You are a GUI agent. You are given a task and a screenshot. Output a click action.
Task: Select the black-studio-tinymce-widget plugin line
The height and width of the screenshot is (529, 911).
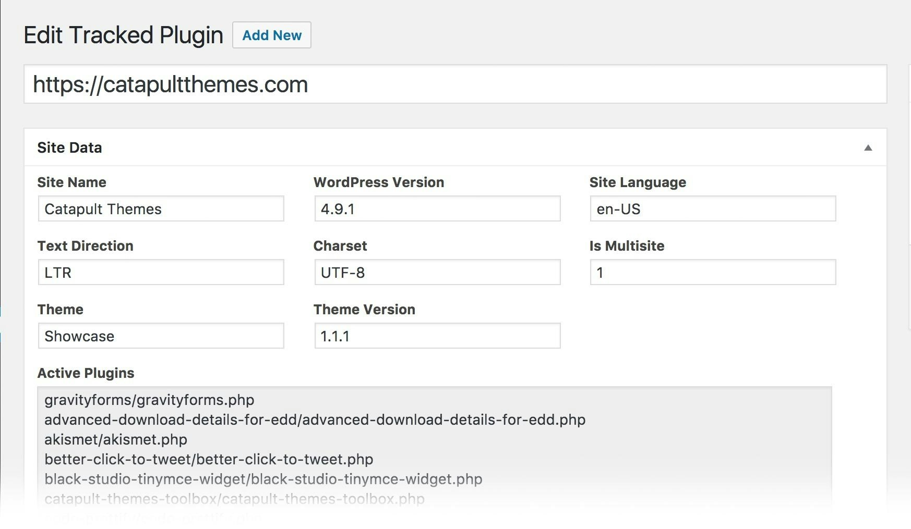(x=263, y=479)
